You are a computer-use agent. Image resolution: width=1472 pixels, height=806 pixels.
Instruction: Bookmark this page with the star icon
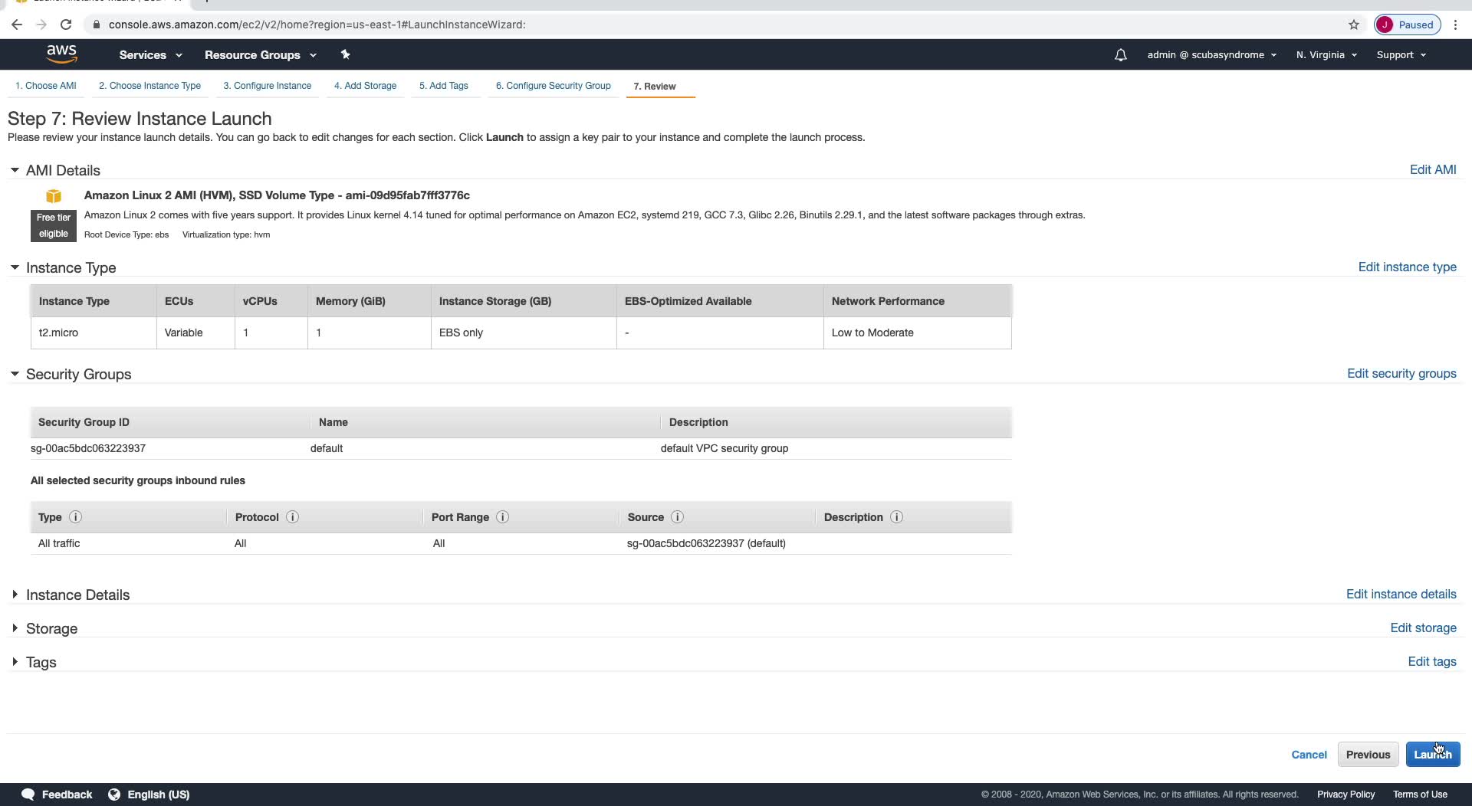[1354, 25]
